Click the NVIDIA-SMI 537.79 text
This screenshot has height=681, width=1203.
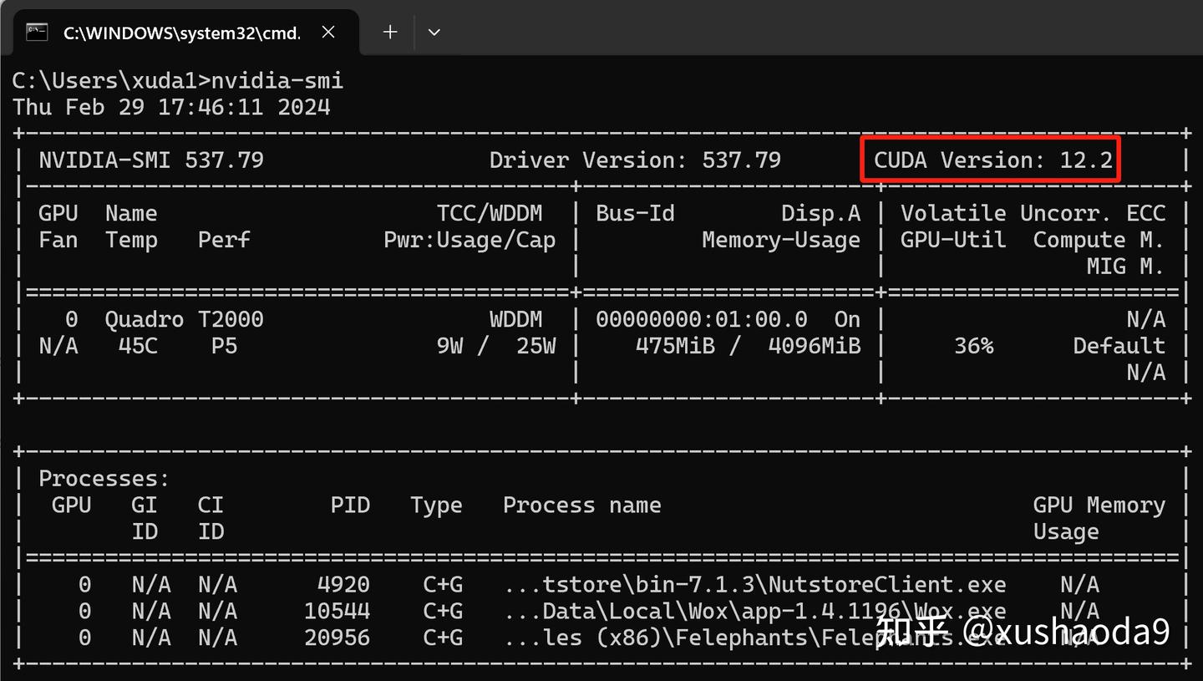pyautogui.click(x=151, y=160)
